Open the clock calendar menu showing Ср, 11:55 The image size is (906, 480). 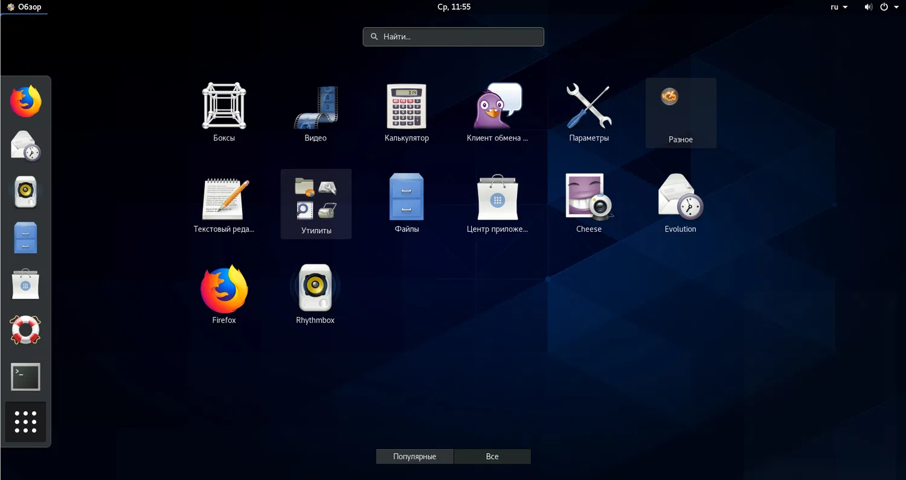pos(454,7)
